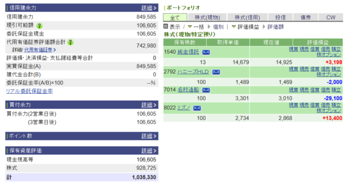This screenshot has width=345, height=185.
Task: Click 代用有価証券評価額 value 742,980
Action: click(x=146, y=46)
